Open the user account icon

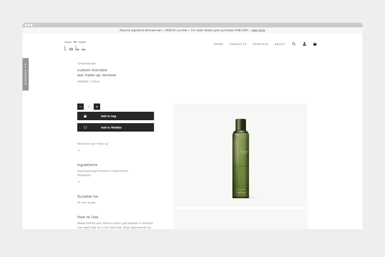click(304, 44)
